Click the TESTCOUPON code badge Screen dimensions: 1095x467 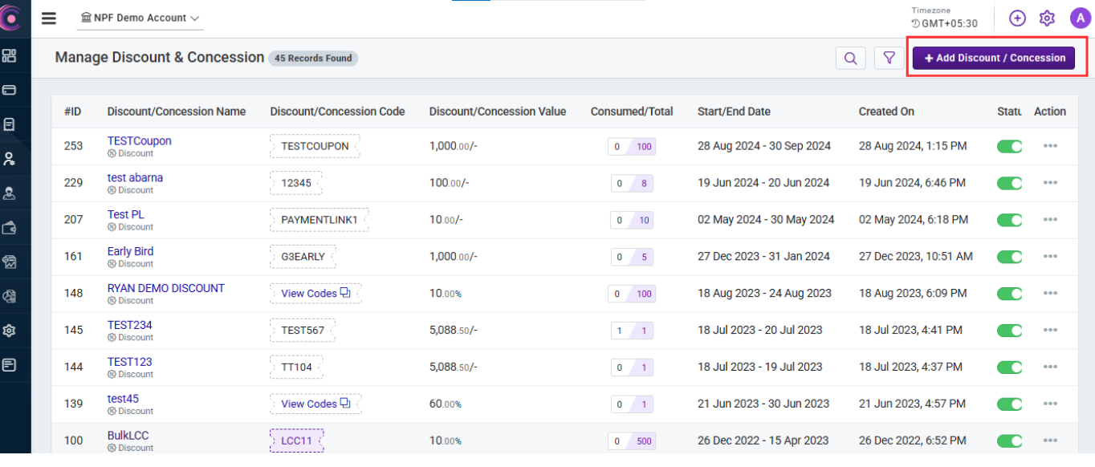pos(315,146)
